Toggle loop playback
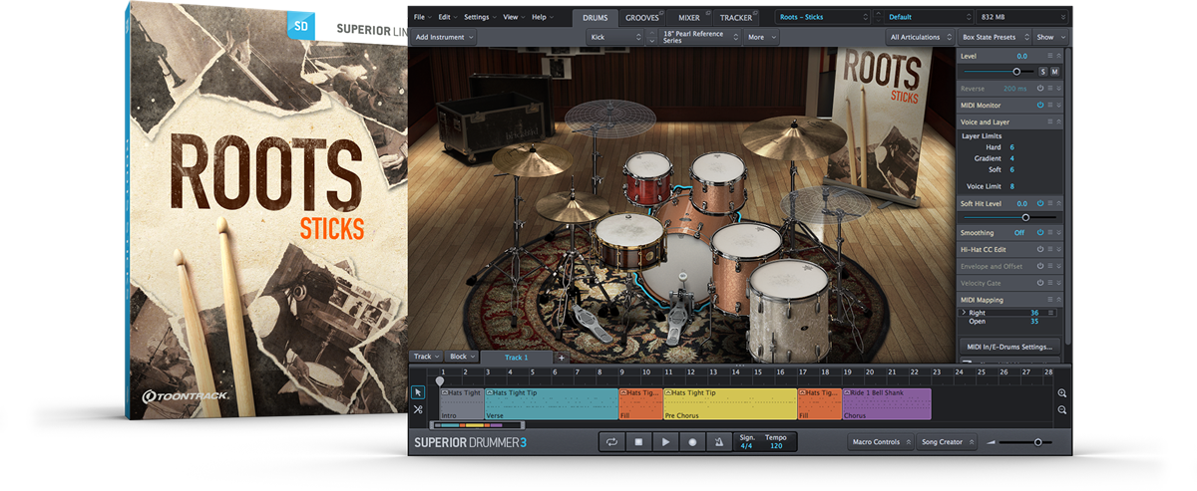1197x491 pixels. 611,442
